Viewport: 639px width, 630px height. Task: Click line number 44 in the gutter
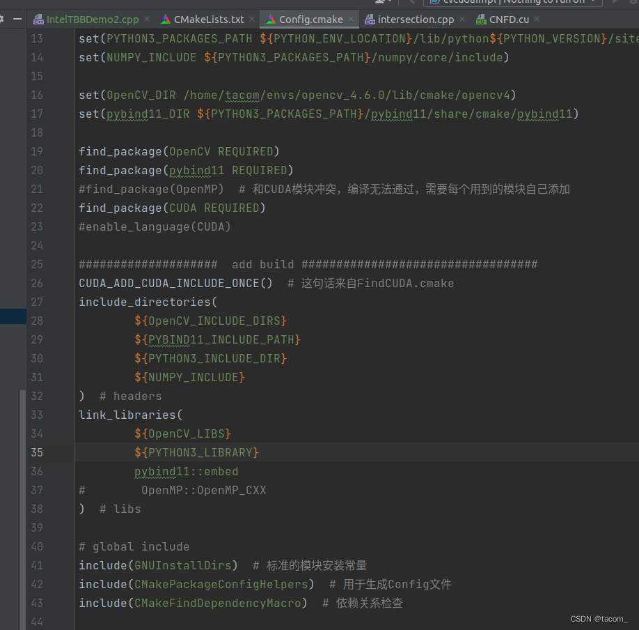pos(37,622)
